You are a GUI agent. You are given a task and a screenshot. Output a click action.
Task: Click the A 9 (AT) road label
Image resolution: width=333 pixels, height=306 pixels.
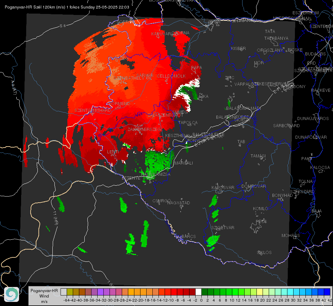[x=13, y=88]
